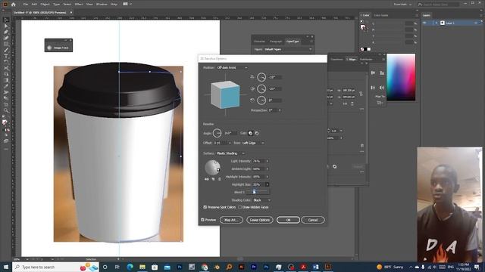This screenshot has width=485, height=272.
Task: Click the Image Trace button in floating panel
Action: tap(59, 48)
